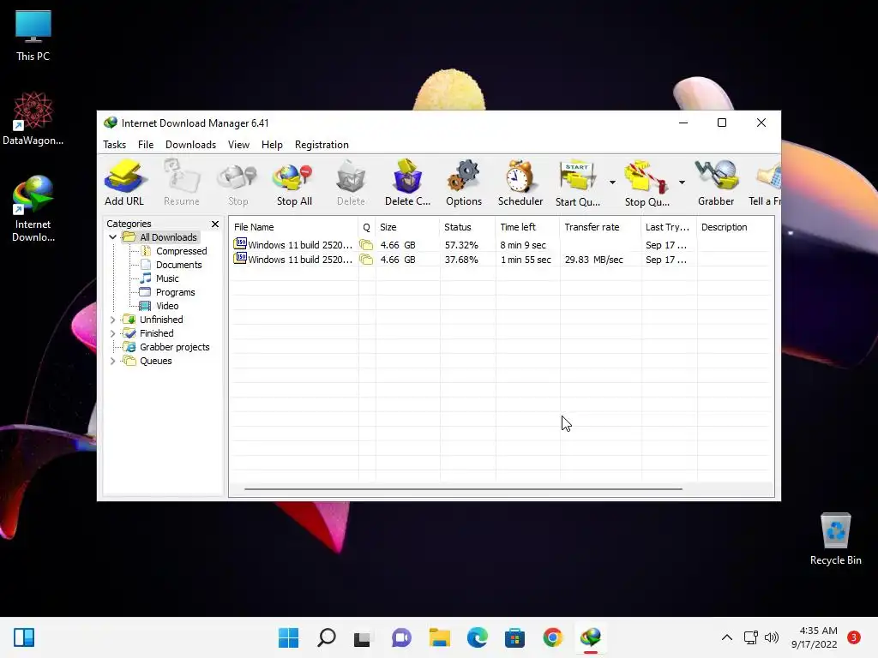Expand the Queues category
The width and height of the screenshot is (878, 658).
tap(112, 361)
